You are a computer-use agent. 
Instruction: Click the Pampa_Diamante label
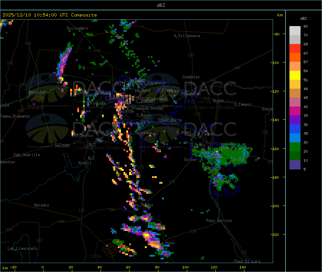(x=15, y=116)
